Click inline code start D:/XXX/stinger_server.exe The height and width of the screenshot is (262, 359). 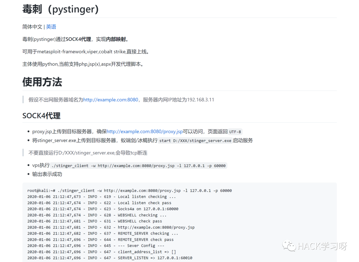pos(195,141)
